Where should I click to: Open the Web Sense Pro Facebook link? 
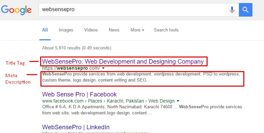coord(80,94)
